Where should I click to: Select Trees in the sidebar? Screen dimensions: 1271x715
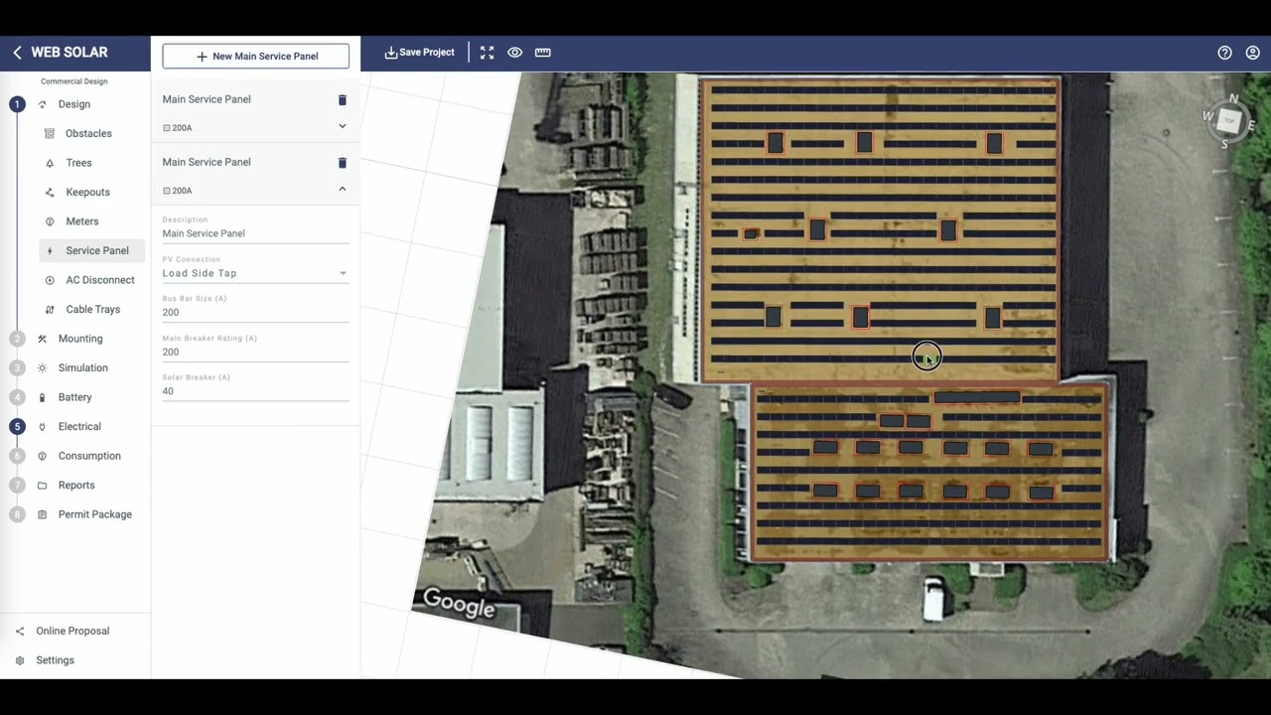point(78,163)
